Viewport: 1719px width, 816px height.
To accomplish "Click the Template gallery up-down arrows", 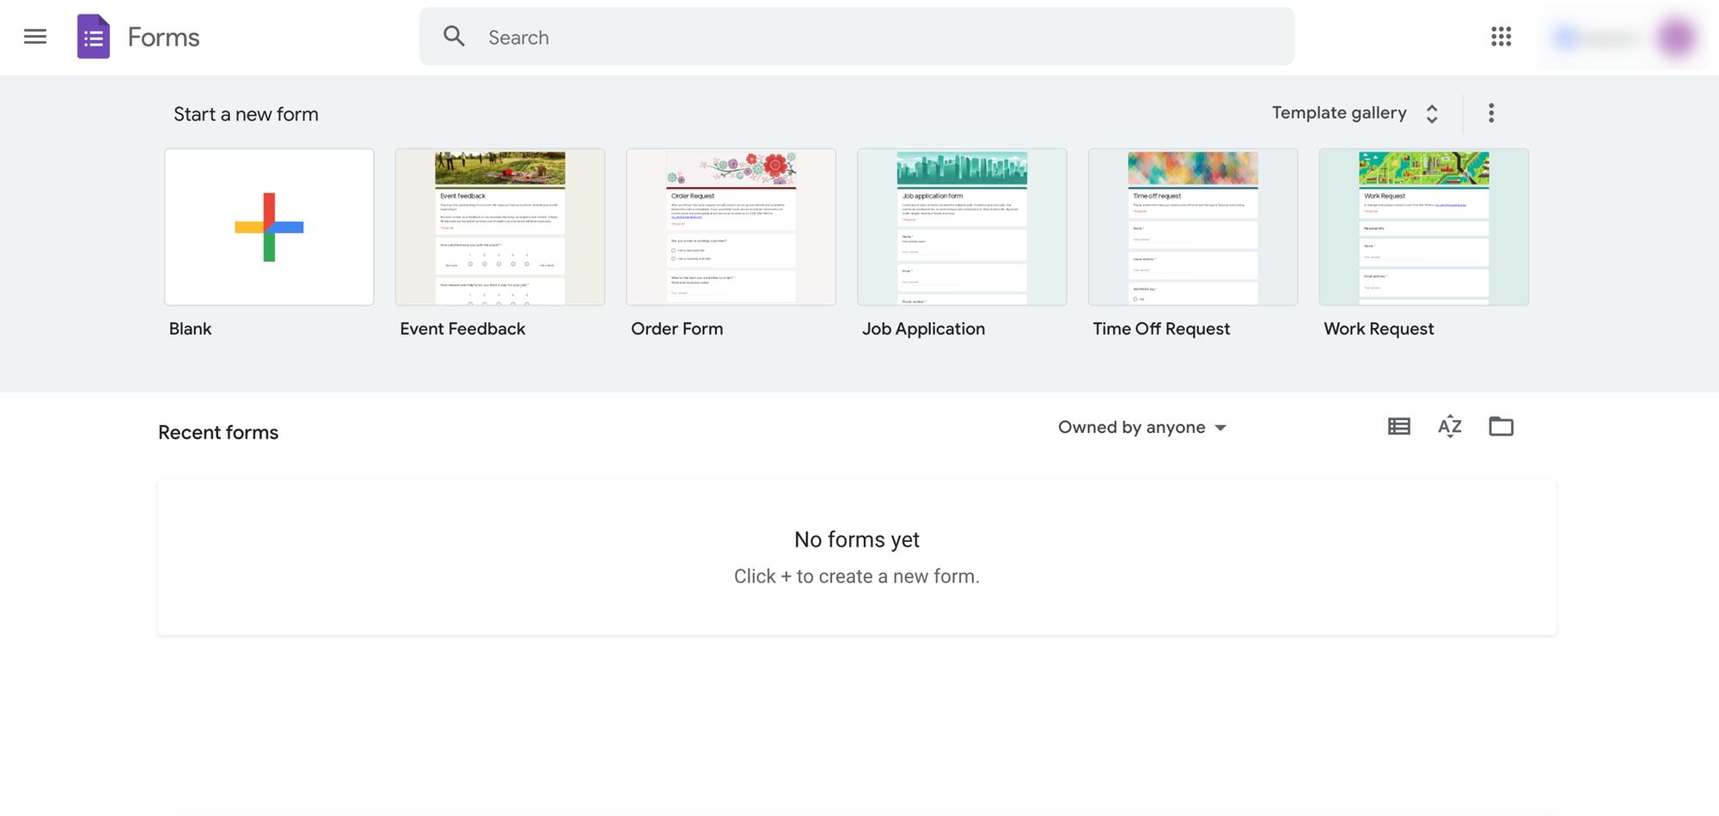I will 1432,114.
